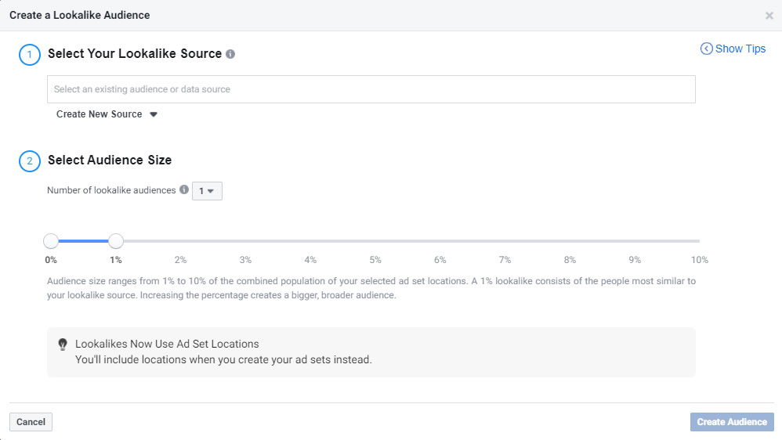Click info icon beside Select Your Lookalike Source

tap(230, 55)
